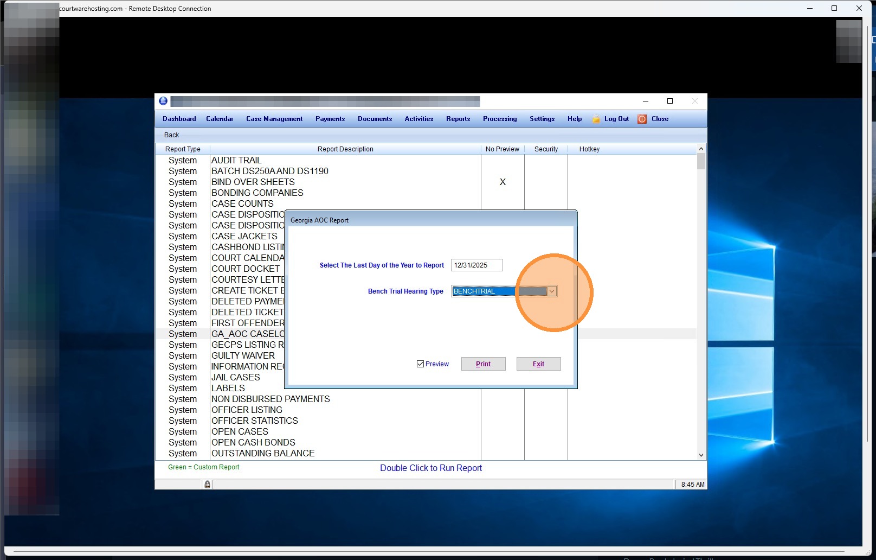Click the report list scrollbar thumb
876x560 pixels.
[701, 161]
